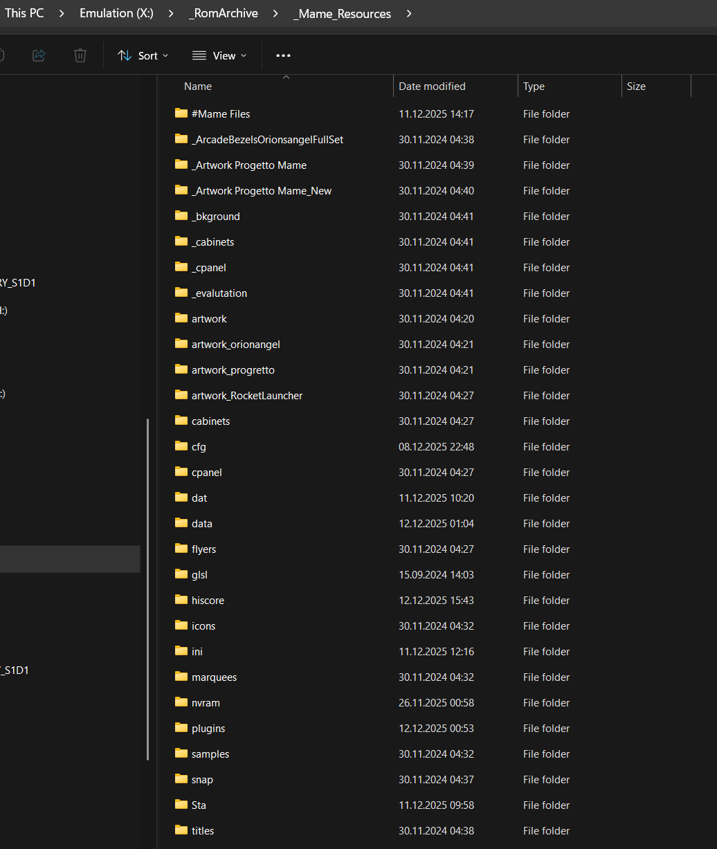This screenshot has height=849, width=717.
Task: Open the View dropdown menu
Action: coord(219,55)
